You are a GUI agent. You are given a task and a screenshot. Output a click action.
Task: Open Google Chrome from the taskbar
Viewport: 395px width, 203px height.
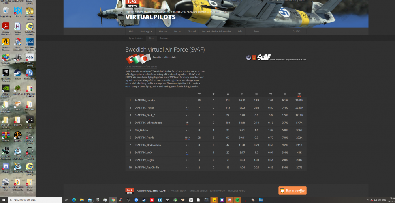pos(113,200)
